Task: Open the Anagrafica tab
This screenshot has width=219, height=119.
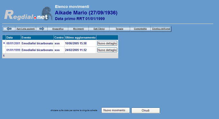Action: [x=58, y=29]
